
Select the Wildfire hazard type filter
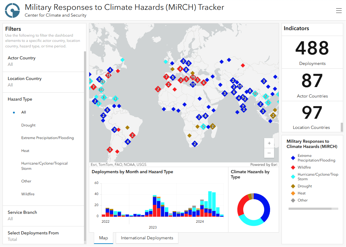click(28, 194)
